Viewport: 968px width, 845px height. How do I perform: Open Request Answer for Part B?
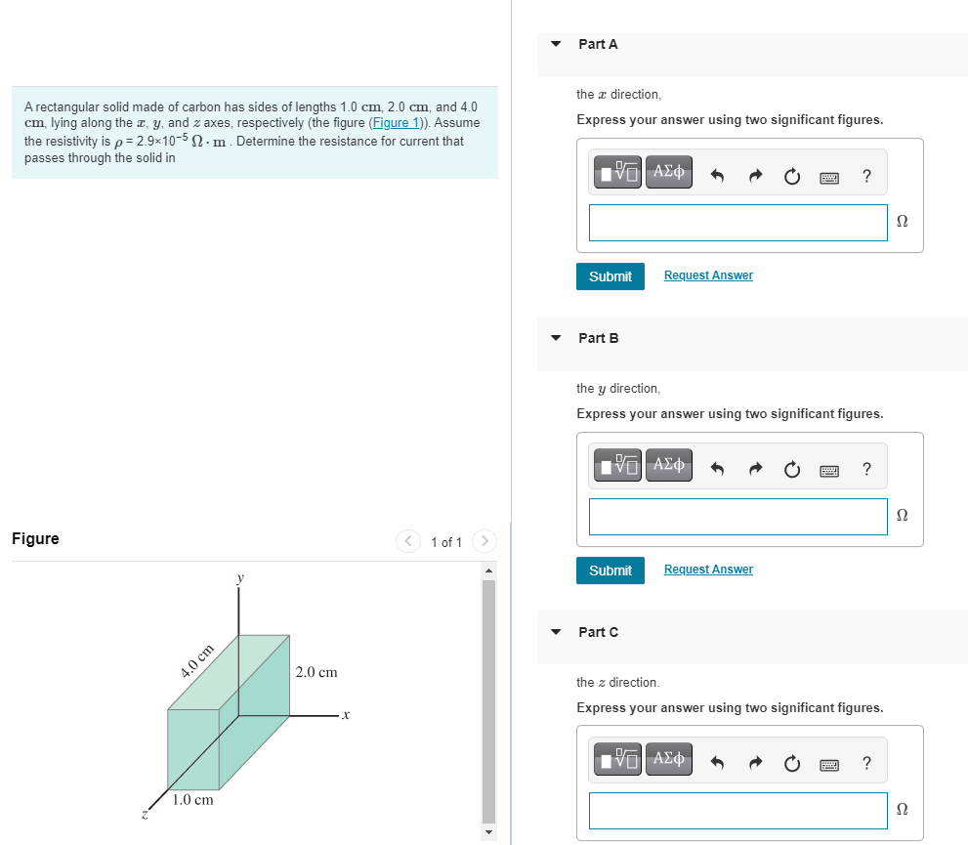tap(707, 570)
